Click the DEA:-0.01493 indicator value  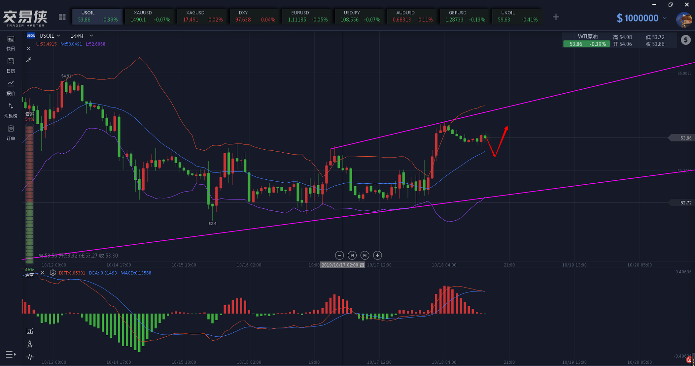pos(103,273)
